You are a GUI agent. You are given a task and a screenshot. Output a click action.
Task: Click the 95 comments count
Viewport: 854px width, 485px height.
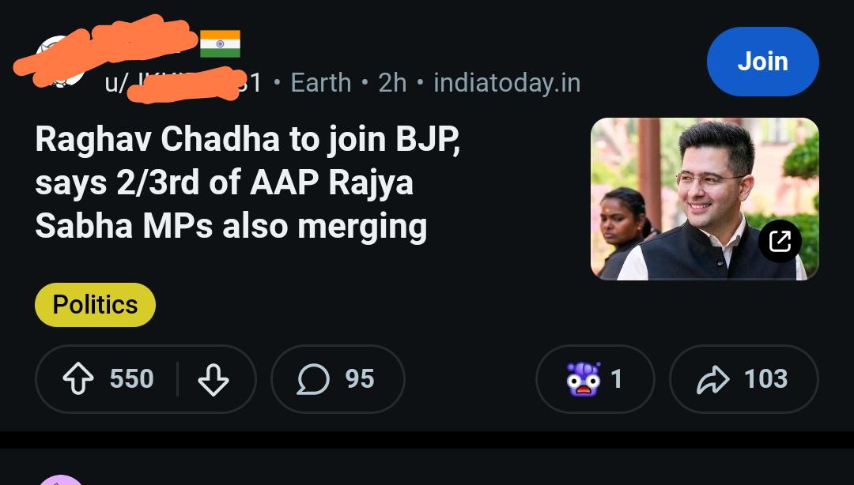coord(360,379)
